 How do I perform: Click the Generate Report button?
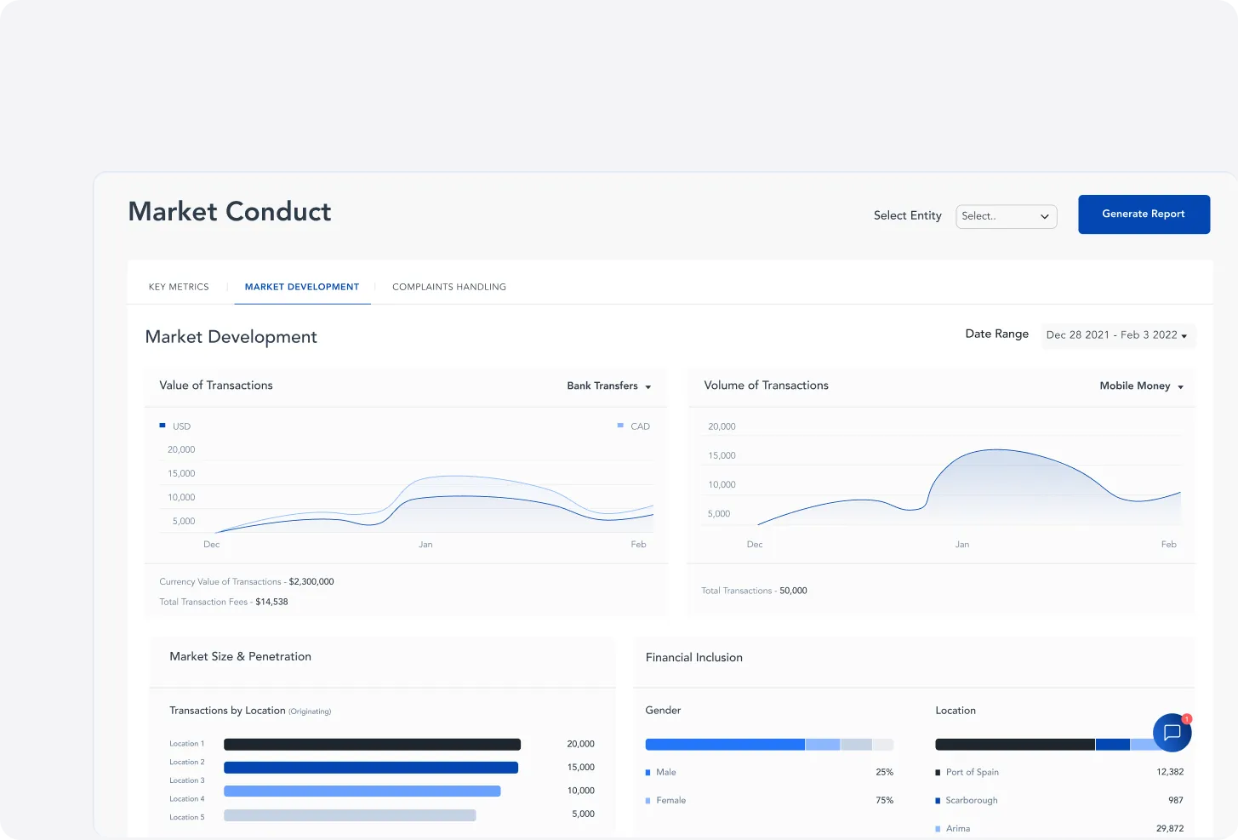[x=1143, y=214]
